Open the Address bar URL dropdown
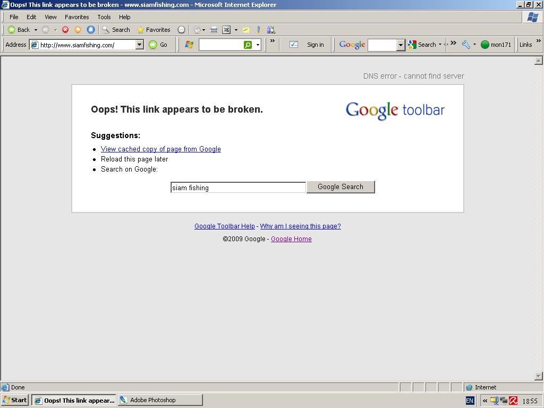Image resolution: width=544 pixels, height=408 pixels. (x=140, y=45)
